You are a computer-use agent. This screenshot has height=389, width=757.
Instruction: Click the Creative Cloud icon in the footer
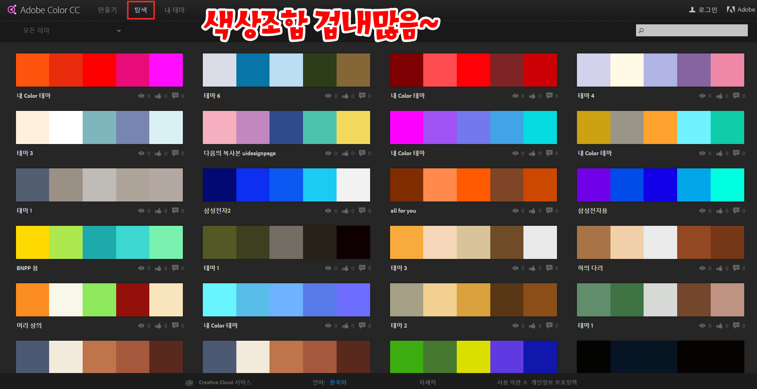point(188,382)
